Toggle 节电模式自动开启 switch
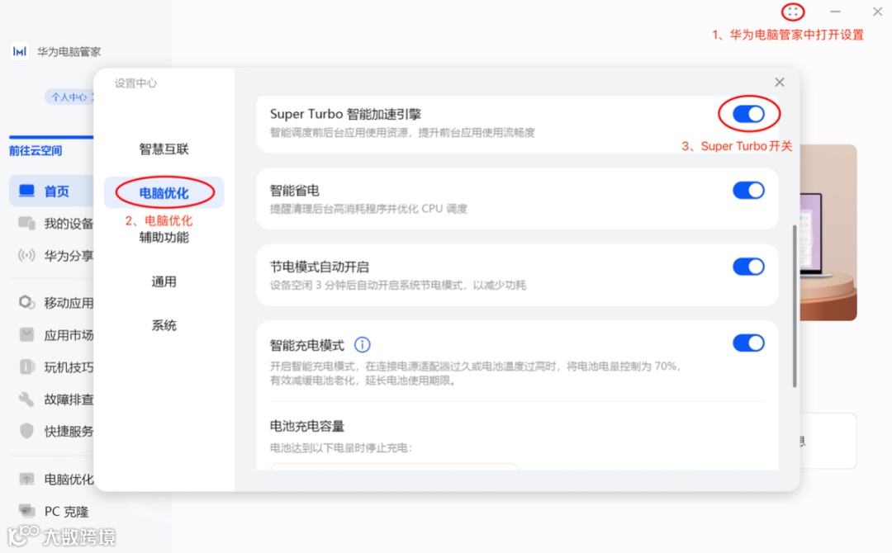The width and height of the screenshot is (892, 553). (748, 267)
